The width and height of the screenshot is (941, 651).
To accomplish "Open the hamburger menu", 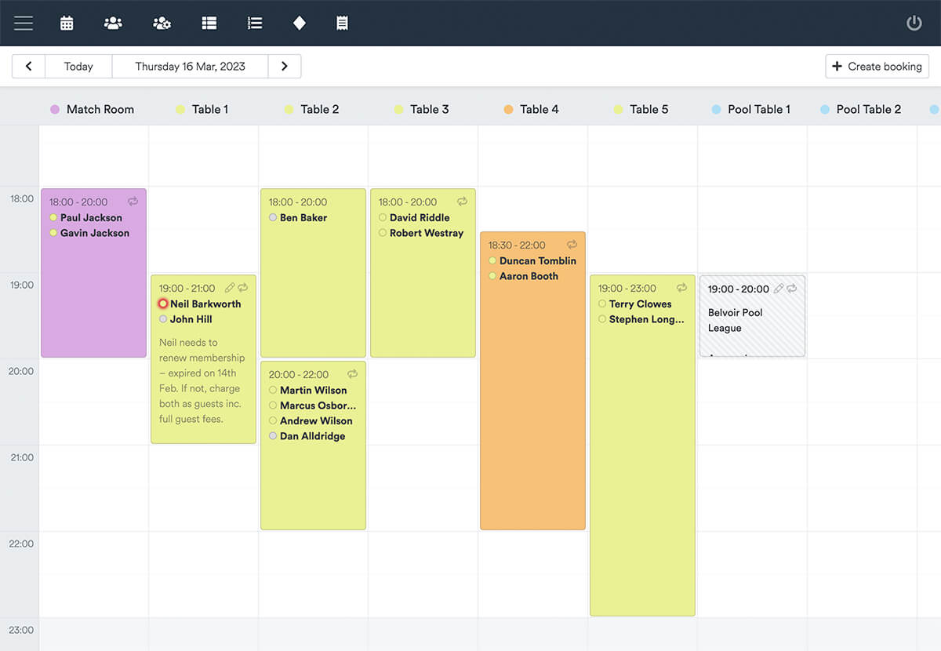I will click(x=24, y=23).
